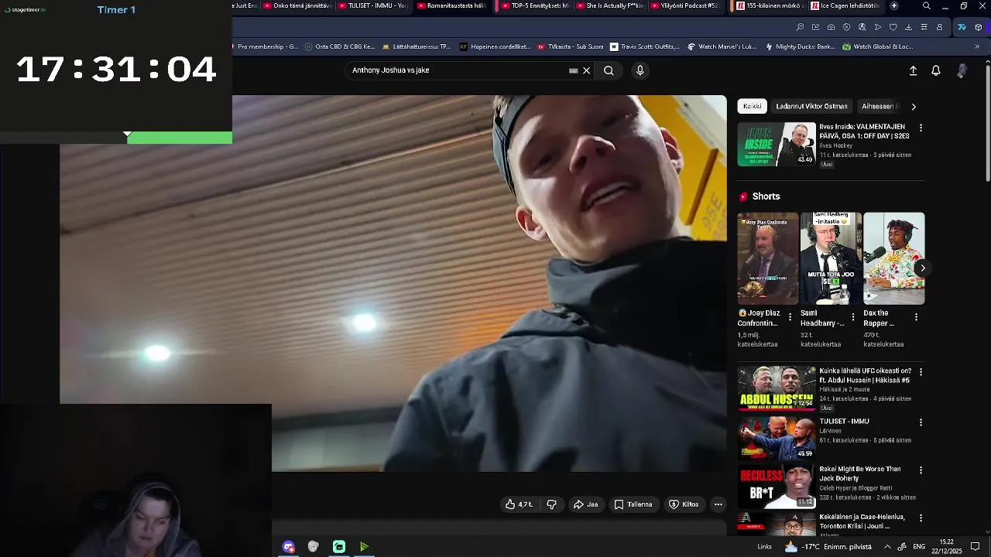
Task: Open the Joey Diaz short thumbnail
Action: click(x=768, y=258)
